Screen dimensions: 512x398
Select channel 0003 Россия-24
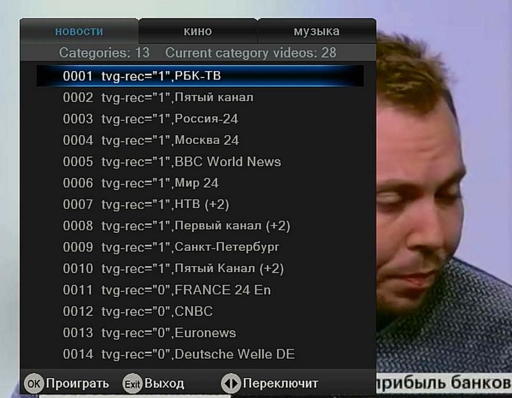tap(200, 119)
